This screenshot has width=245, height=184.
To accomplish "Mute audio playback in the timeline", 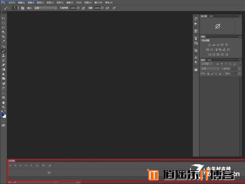I will tap(31, 165).
